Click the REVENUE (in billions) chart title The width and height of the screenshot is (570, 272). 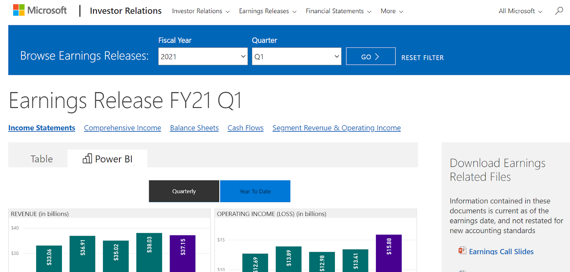(40, 214)
